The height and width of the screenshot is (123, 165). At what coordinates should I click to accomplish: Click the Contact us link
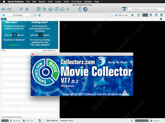pos(13,45)
